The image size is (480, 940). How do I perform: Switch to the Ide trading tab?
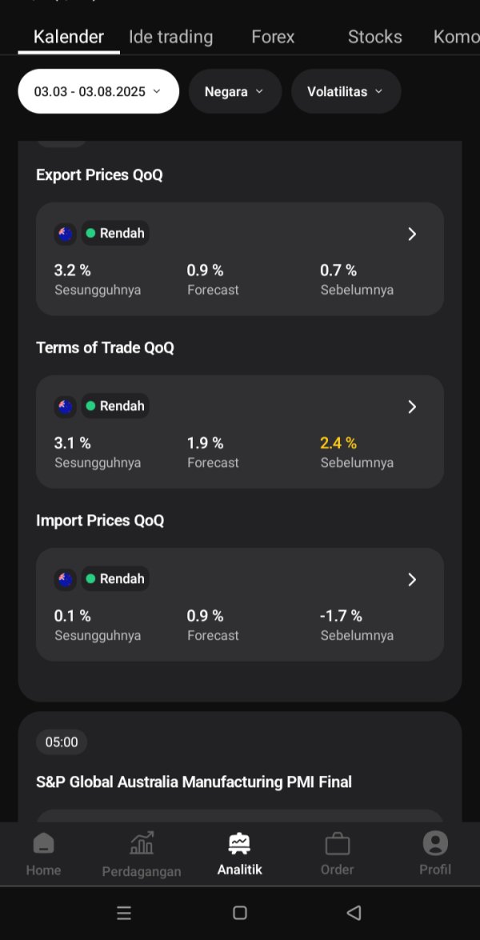[170, 37]
